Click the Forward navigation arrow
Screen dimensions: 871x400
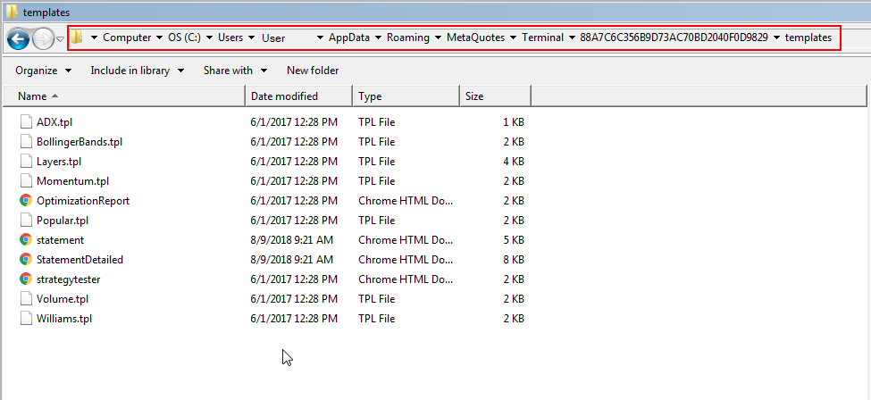click(x=43, y=38)
